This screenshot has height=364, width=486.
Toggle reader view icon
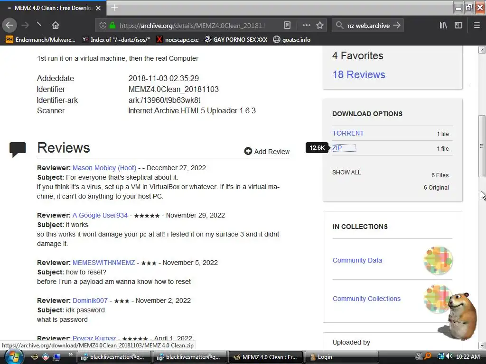(x=287, y=26)
